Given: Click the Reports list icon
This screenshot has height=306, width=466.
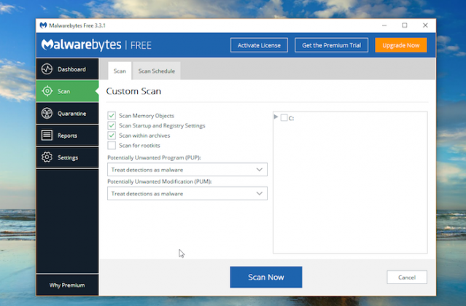Looking at the screenshot, I should coord(47,136).
